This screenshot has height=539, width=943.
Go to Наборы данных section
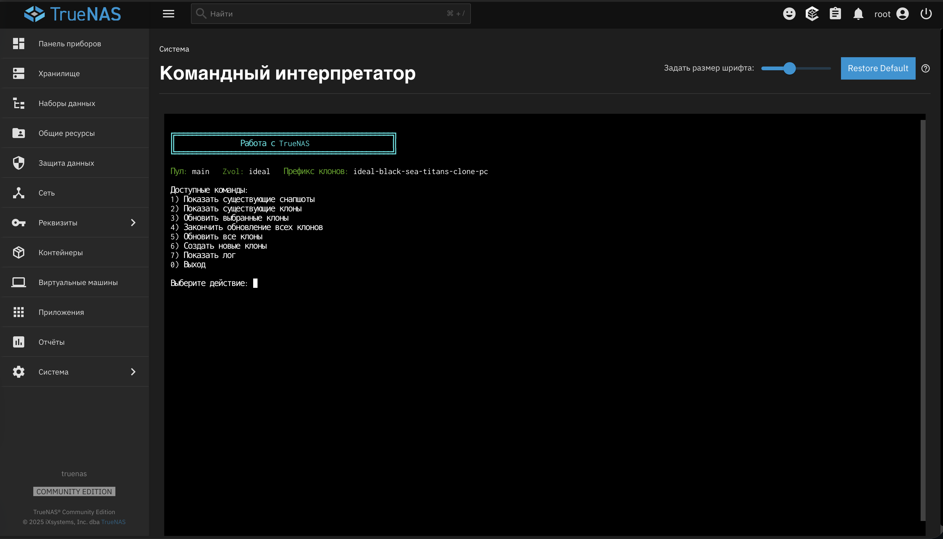pos(67,103)
